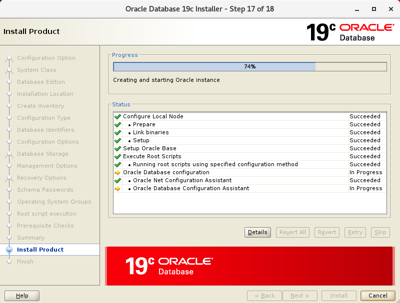Select the Configuration Type step
The height and width of the screenshot is (303, 400).
(x=43, y=118)
